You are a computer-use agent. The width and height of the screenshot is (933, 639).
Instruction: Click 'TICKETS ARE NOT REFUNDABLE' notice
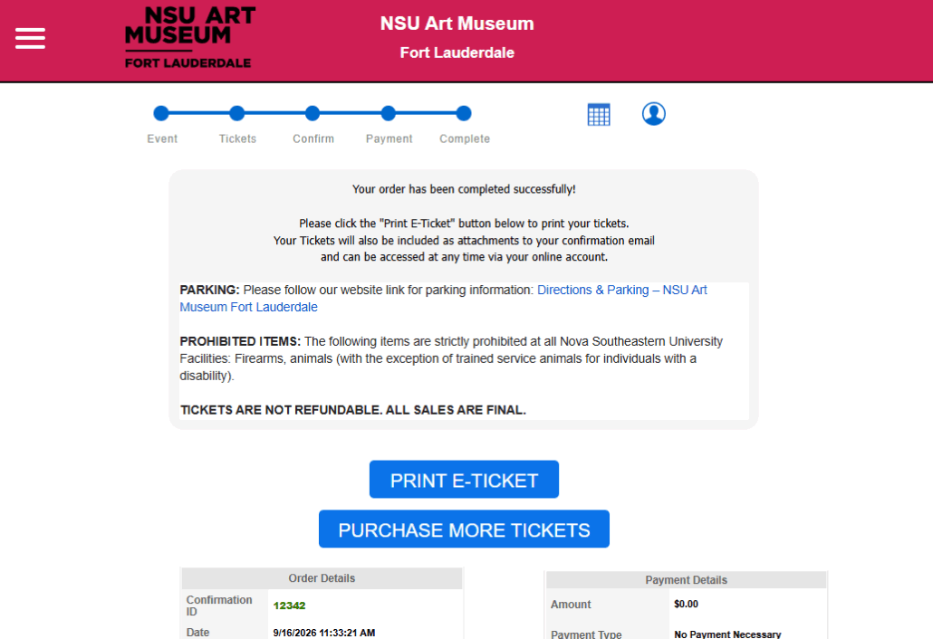(x=353, y=410)
